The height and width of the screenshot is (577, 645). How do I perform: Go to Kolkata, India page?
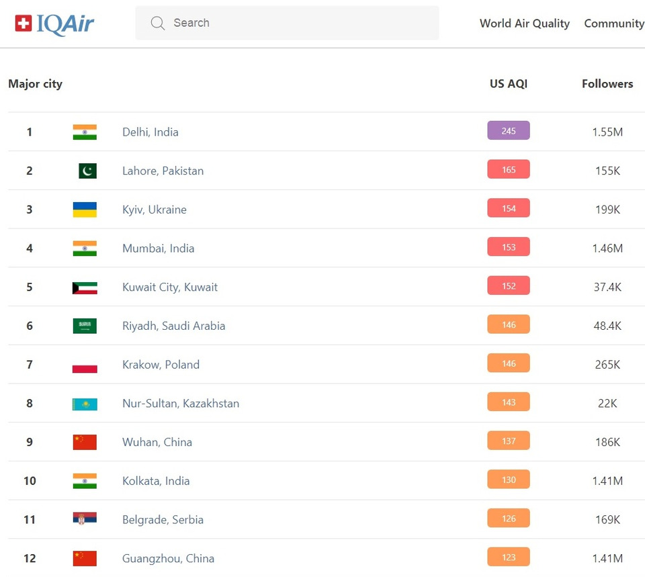[x=156, y=482]
